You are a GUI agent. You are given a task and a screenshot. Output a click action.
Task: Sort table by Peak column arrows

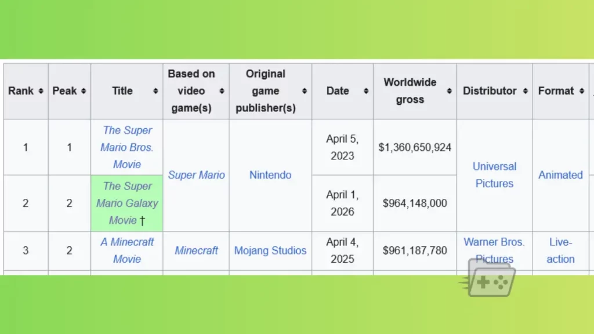tap(84, 91)
